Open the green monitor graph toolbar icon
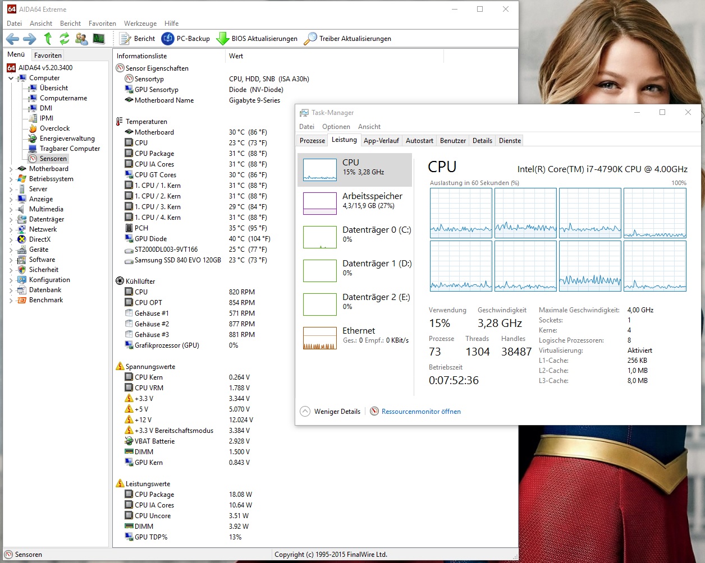Image resolution: width=705 pixels, height=563 pixels. [x=99, y=39]
